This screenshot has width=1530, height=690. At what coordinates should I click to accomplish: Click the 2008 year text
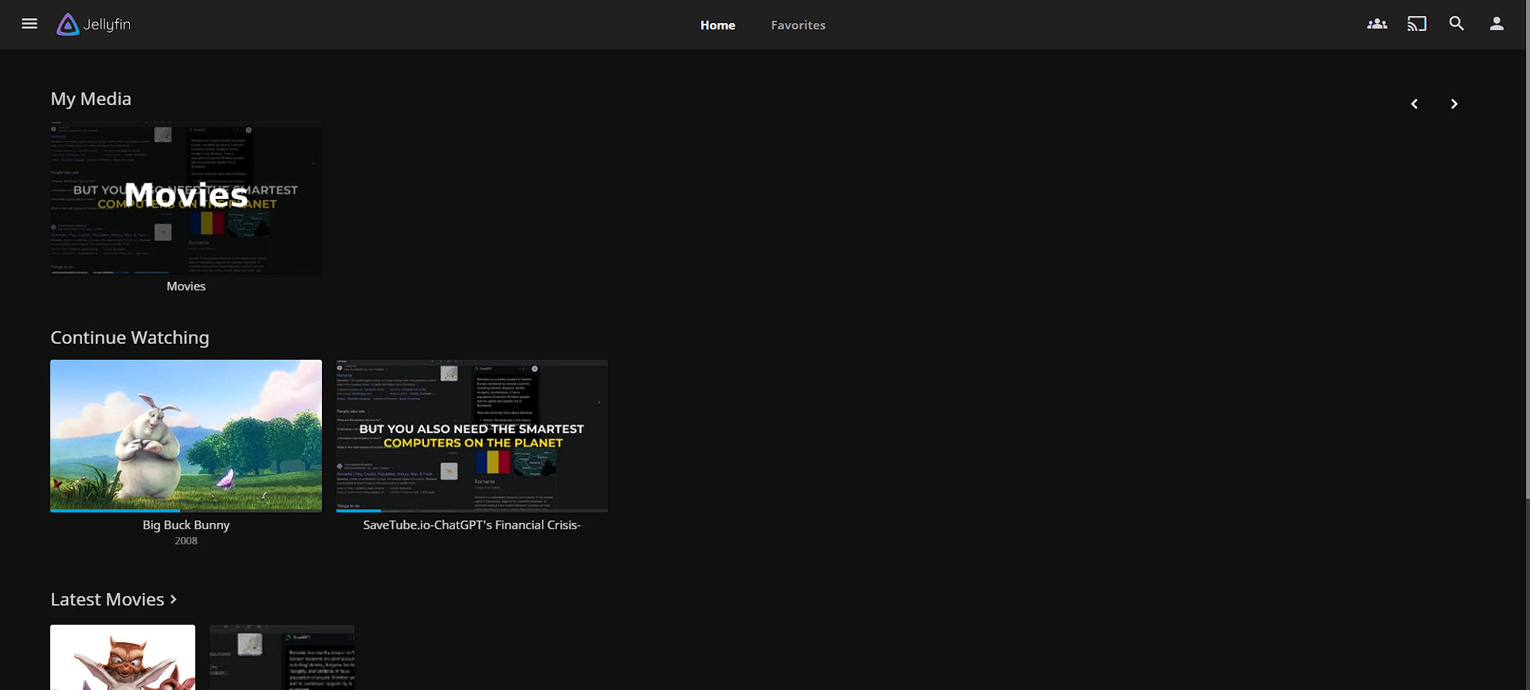pyautogui.click(x=186, y=541)
